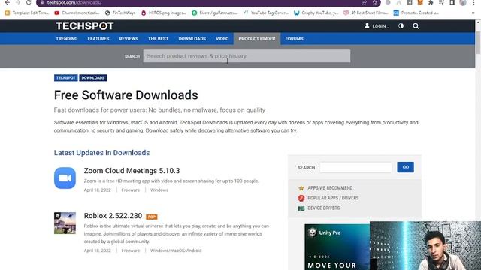This screenshot has height=270, width=481.
Task: Reload the page with the refresh icon
Action: pos(29,2)
